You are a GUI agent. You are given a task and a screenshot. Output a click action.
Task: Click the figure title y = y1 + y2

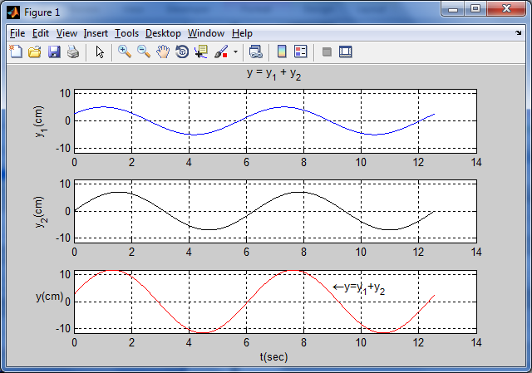[x=273, y=74]
